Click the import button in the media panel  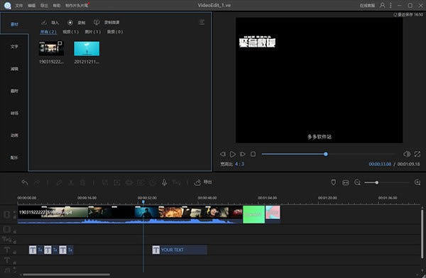50,23
